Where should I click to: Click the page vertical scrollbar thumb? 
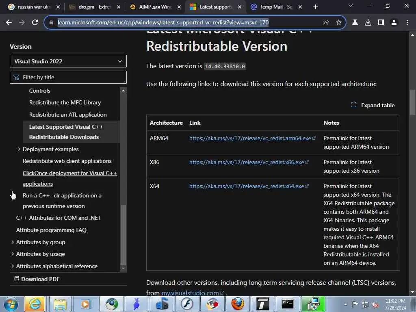[412, 102]
